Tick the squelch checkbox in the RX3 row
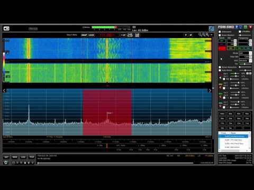The height and width of the screenshot is (190, 254). coord(224,98)
